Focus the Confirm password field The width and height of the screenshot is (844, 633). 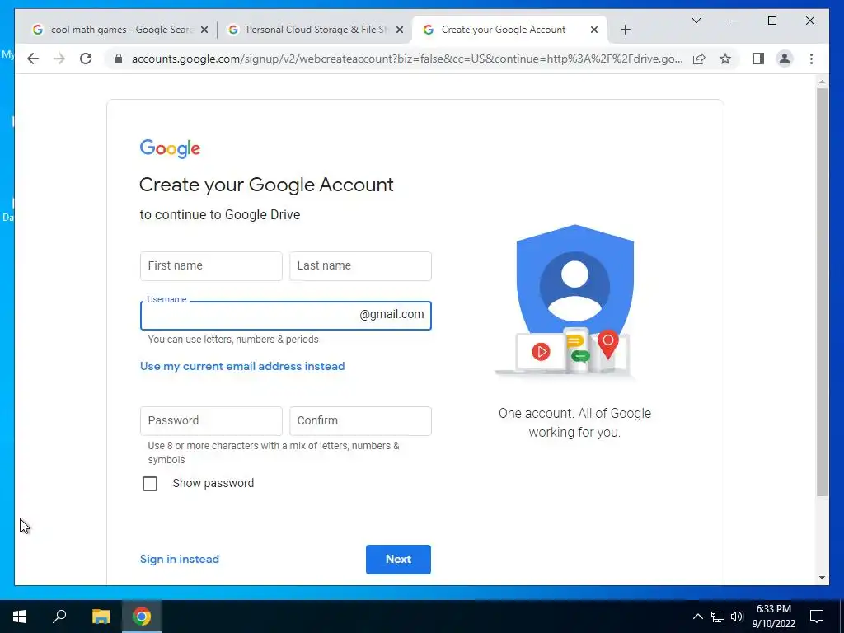tap(360, 421)
